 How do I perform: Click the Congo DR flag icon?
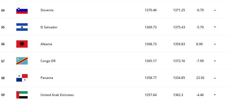pos(22,61)
